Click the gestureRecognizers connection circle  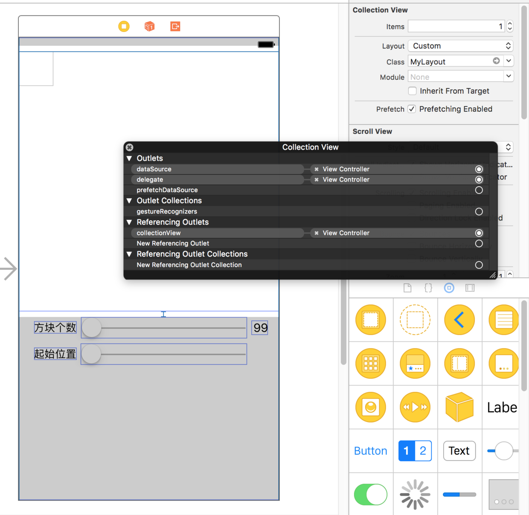click(479, 211)
